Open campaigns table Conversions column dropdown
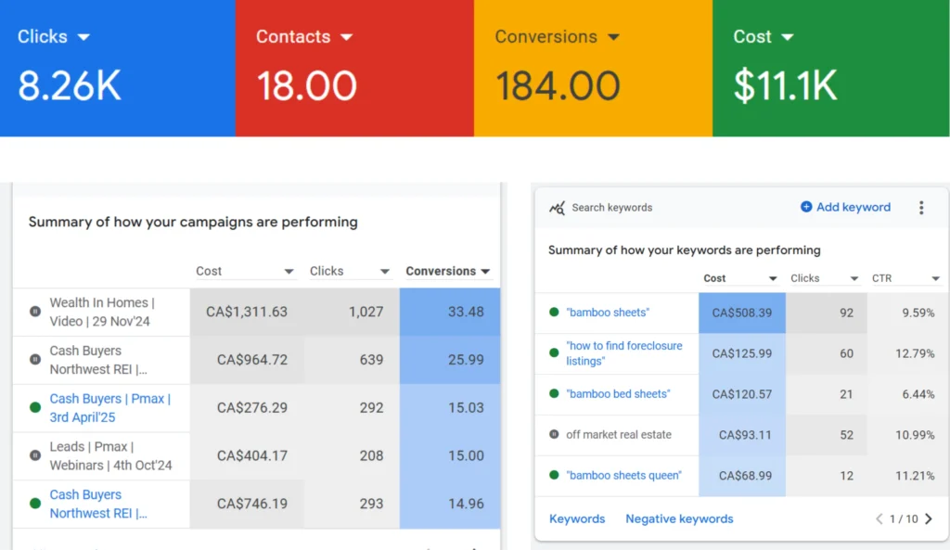This screenshot has width=950, height=550. [x=484, y=272]
